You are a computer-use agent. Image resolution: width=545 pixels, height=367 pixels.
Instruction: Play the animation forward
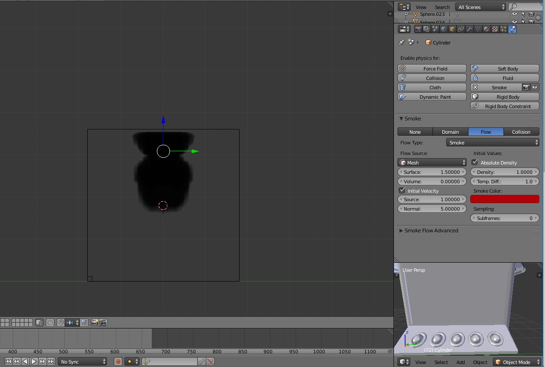(x=34, y=361)
